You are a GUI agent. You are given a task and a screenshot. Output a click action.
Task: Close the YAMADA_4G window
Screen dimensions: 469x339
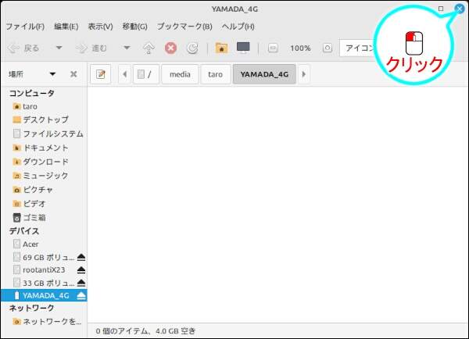(x=460, y=9)
